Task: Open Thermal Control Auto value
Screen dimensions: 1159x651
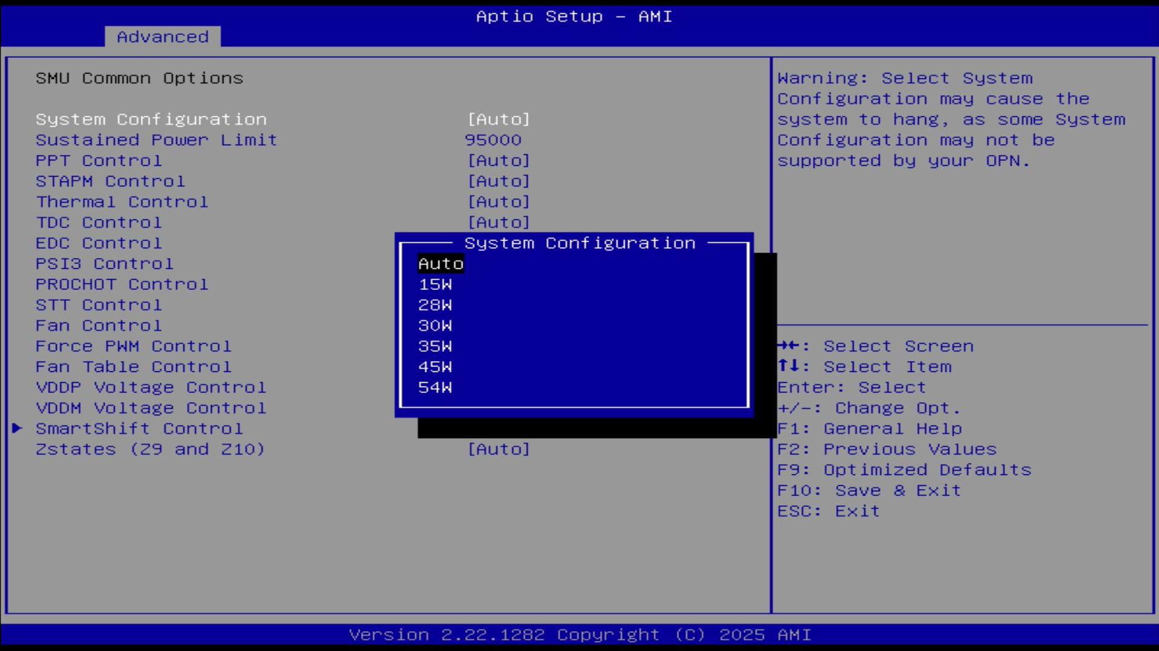Action: tap(499, 202)
